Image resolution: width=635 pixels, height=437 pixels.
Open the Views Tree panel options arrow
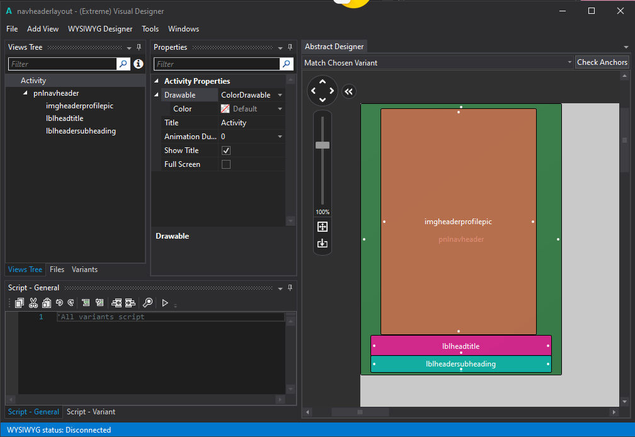129,48
